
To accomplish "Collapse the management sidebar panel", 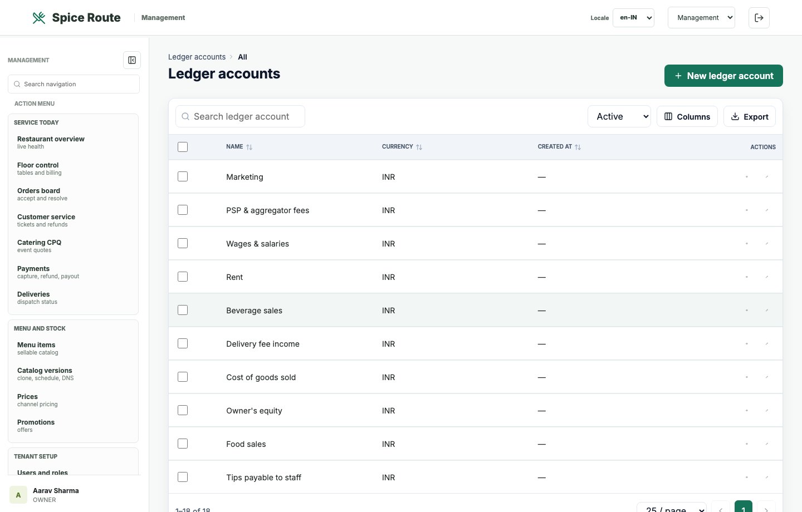I will [x=132, y=60].
